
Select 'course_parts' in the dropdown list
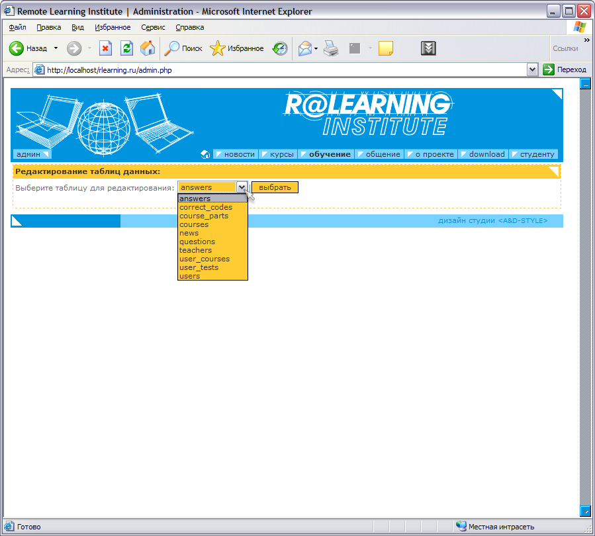click(x=212, y=216)
